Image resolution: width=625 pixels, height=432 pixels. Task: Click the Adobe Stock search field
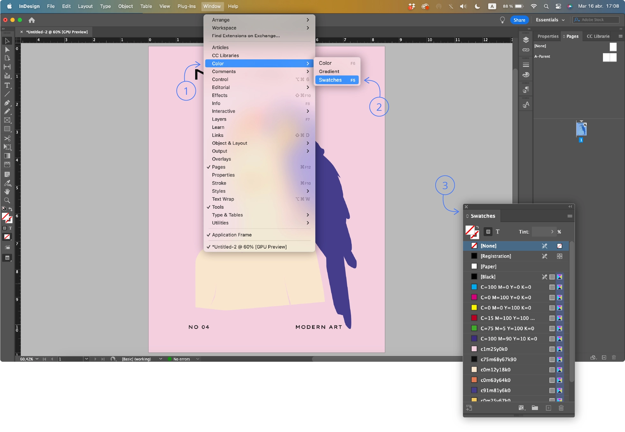tap(596, 20)
